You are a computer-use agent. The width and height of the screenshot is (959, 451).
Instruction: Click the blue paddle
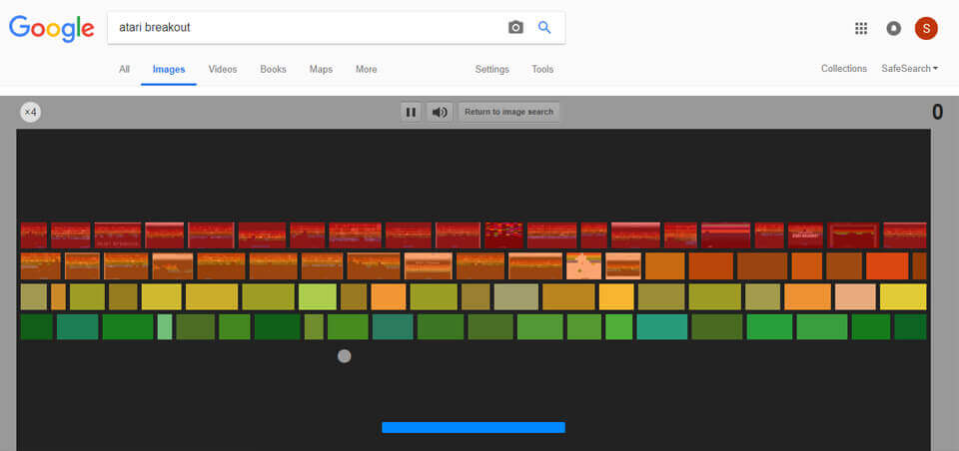[x=474, y=427]
